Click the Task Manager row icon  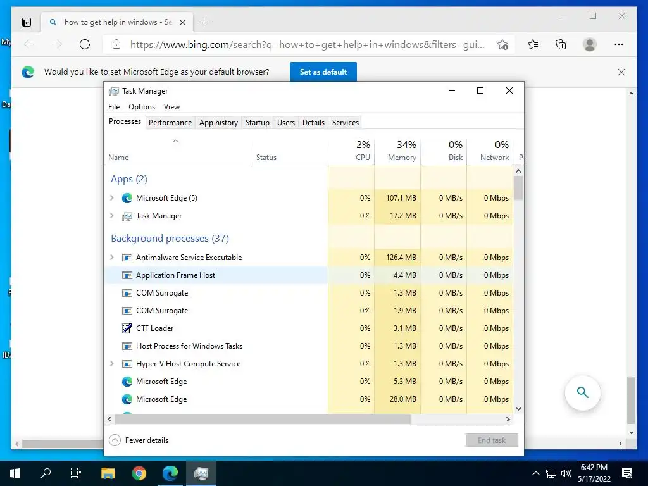pos(127,216)
